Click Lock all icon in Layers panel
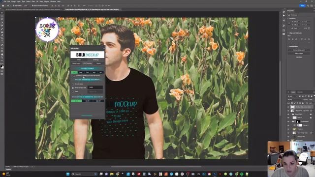The width and height of the screenshot is (315, 177). tap(303, 103)
